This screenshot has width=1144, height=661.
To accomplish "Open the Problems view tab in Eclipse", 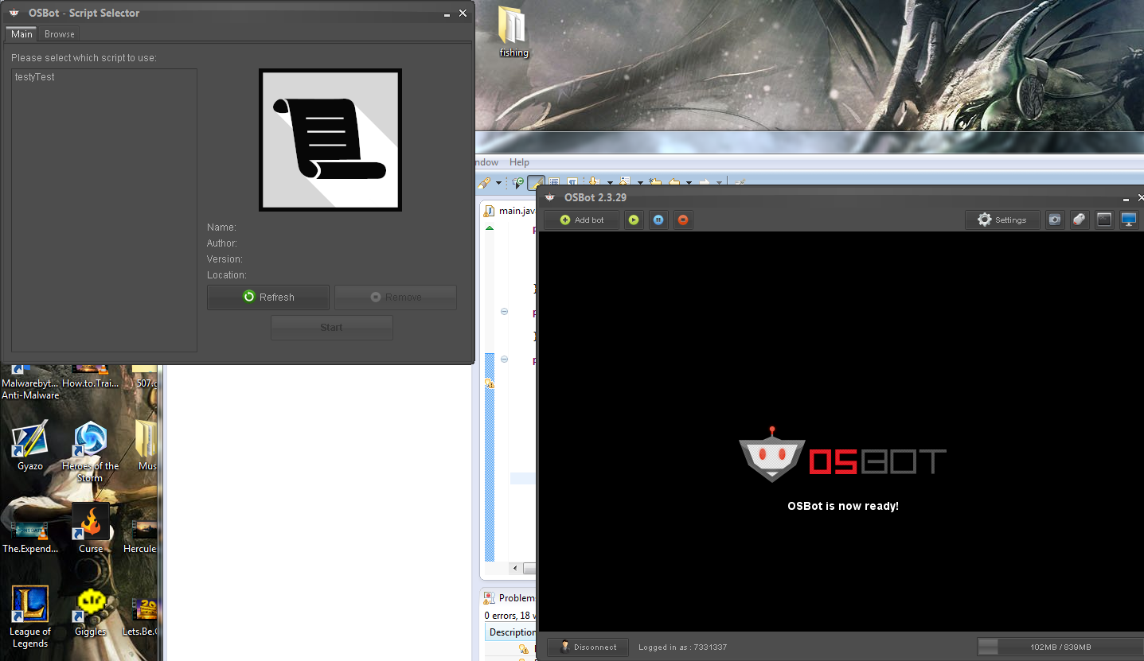I will pyautogui.click(x=510, y=598).
